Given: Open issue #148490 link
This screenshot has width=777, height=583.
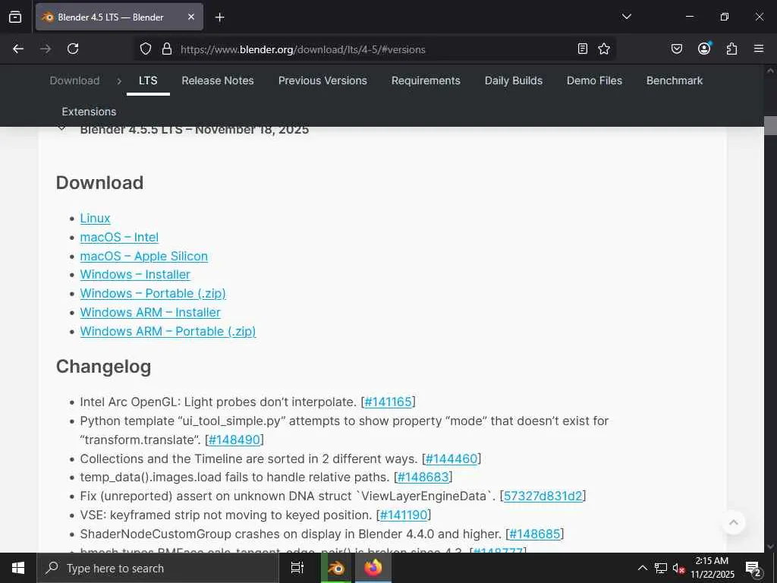Looking at the screenshot, I should [234, 440].
